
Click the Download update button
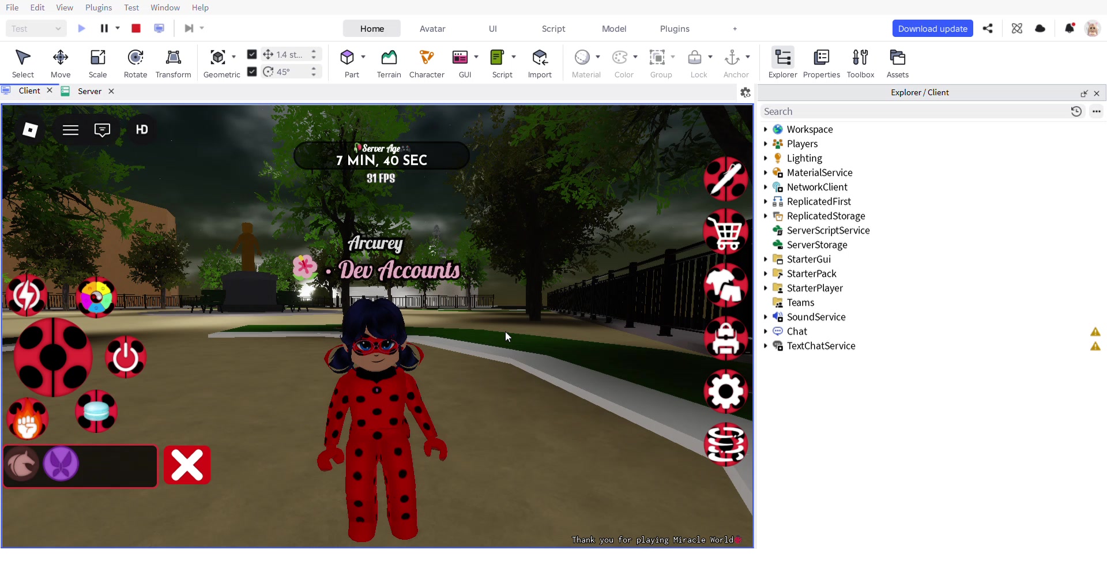[x=932, y=29]
